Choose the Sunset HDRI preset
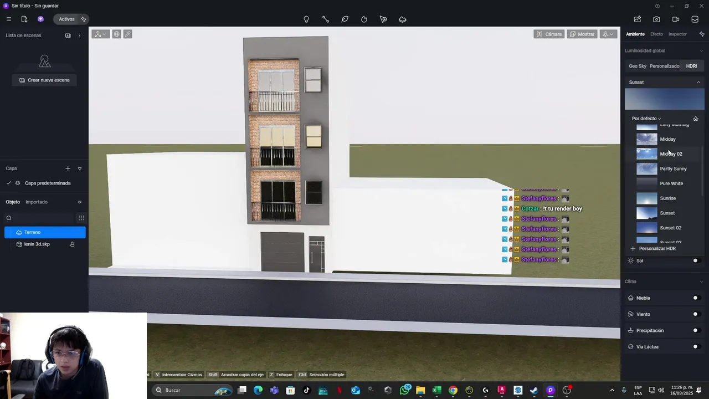 pos(665,213)
